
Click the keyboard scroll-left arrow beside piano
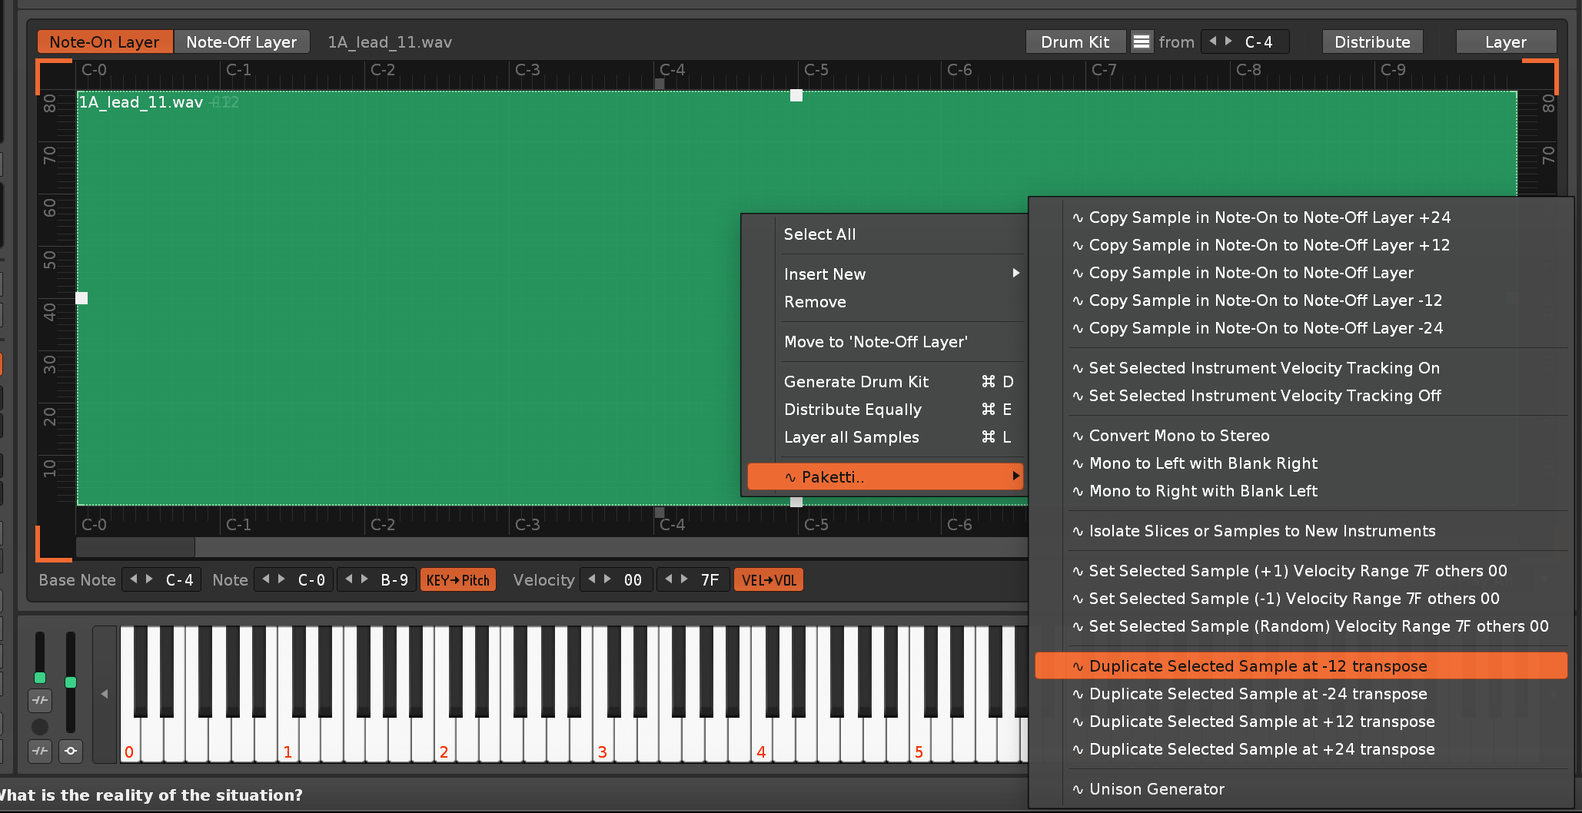tap(105, 694)
